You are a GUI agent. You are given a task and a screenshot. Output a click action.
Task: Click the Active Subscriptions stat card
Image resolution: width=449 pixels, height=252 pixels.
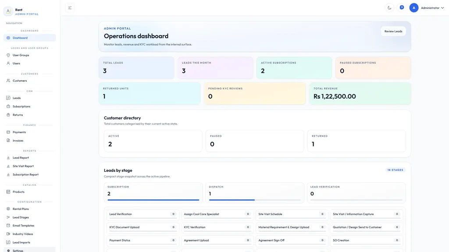pyautogui.click(x=294, y=68)
